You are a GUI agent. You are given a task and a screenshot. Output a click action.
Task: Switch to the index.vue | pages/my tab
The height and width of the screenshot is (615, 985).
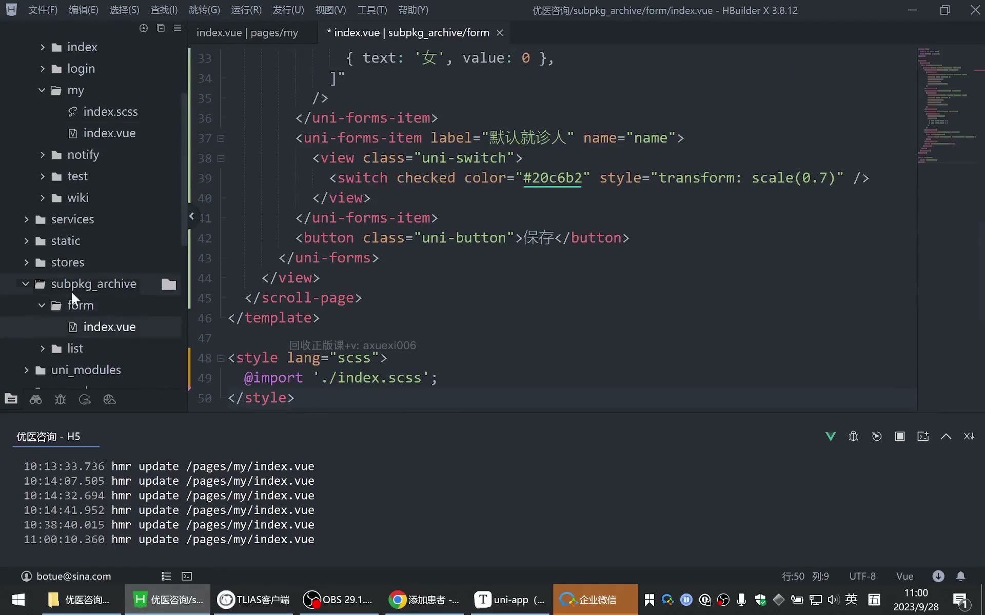[247, 33]
